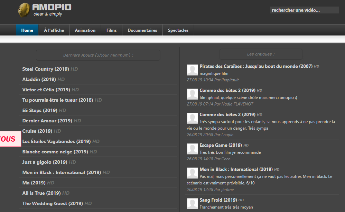Click the Cruise (2019) film link
The image size is (345, 212).
(x=37, y=131)
